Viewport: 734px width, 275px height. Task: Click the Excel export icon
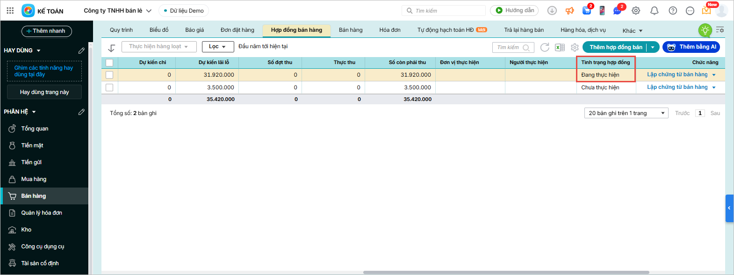point(560,47)
